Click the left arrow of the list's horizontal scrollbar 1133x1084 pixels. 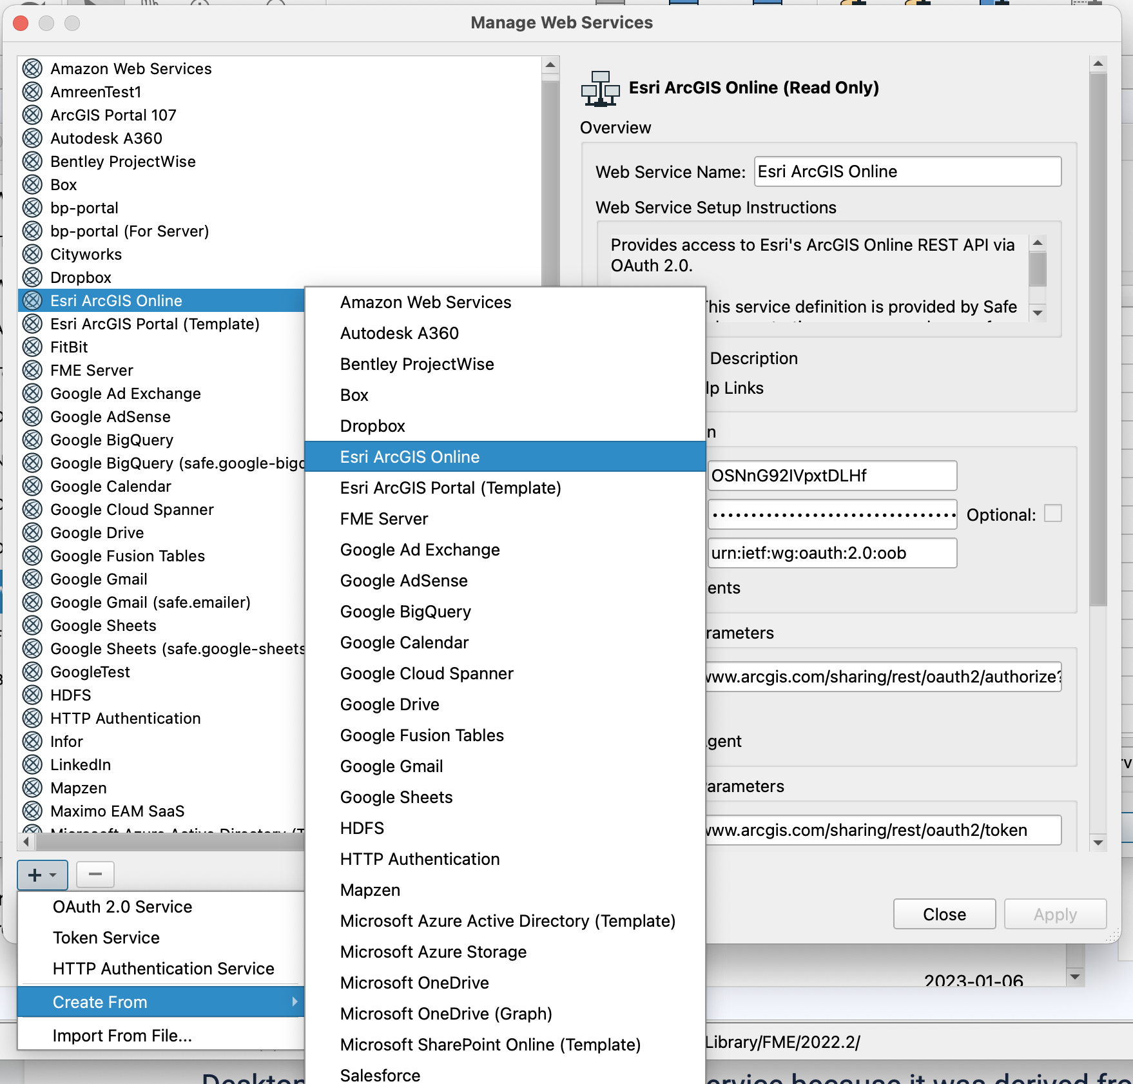[26, 842]
